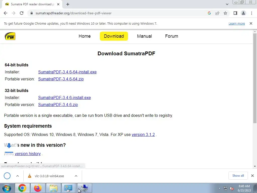The height and width of the screenshot is (193, 257).
Task: Click the Download SumatraPDF heading
Action: pos(126,54)
